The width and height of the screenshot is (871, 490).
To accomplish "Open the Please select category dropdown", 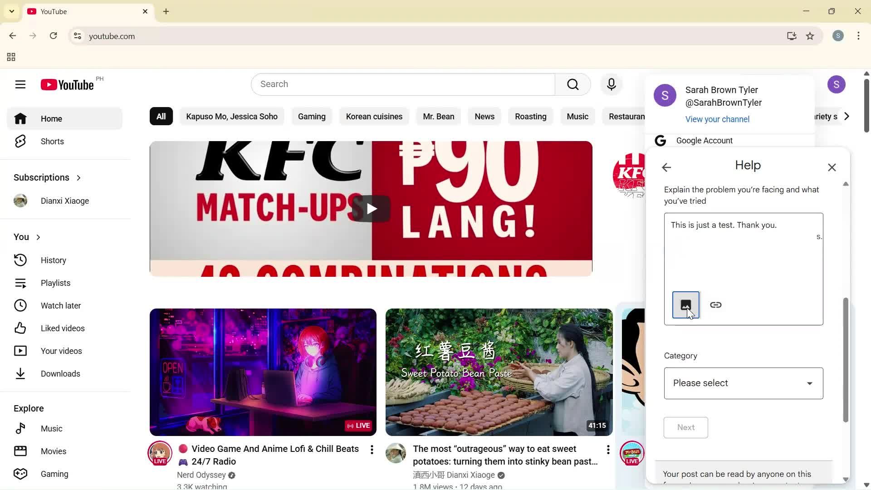I will tap(743, 383).
